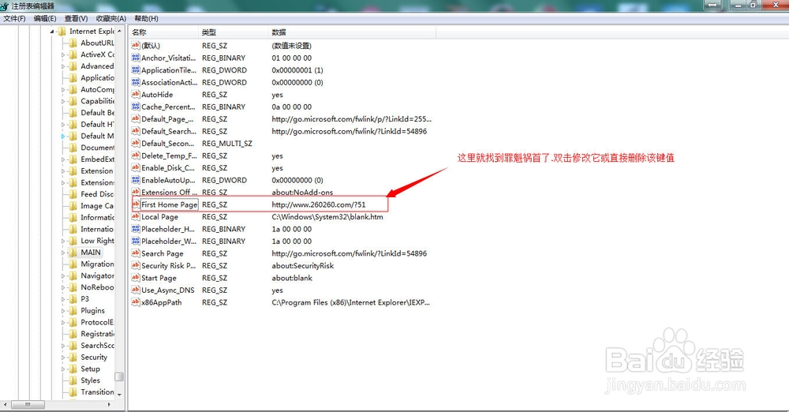Viewport: 789px width, 412px height.
Task: Click the string icon of Security Risk P... value
Action: (136, 265)
